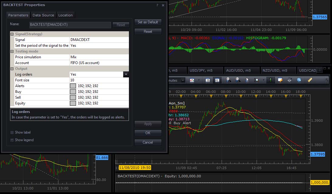Click the 1.37595 price label on chart

pyautogui.click(x=317, y=154)
